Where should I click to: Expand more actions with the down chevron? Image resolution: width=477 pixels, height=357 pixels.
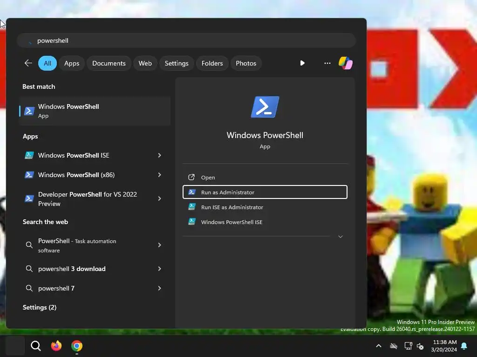pos(341,237)
